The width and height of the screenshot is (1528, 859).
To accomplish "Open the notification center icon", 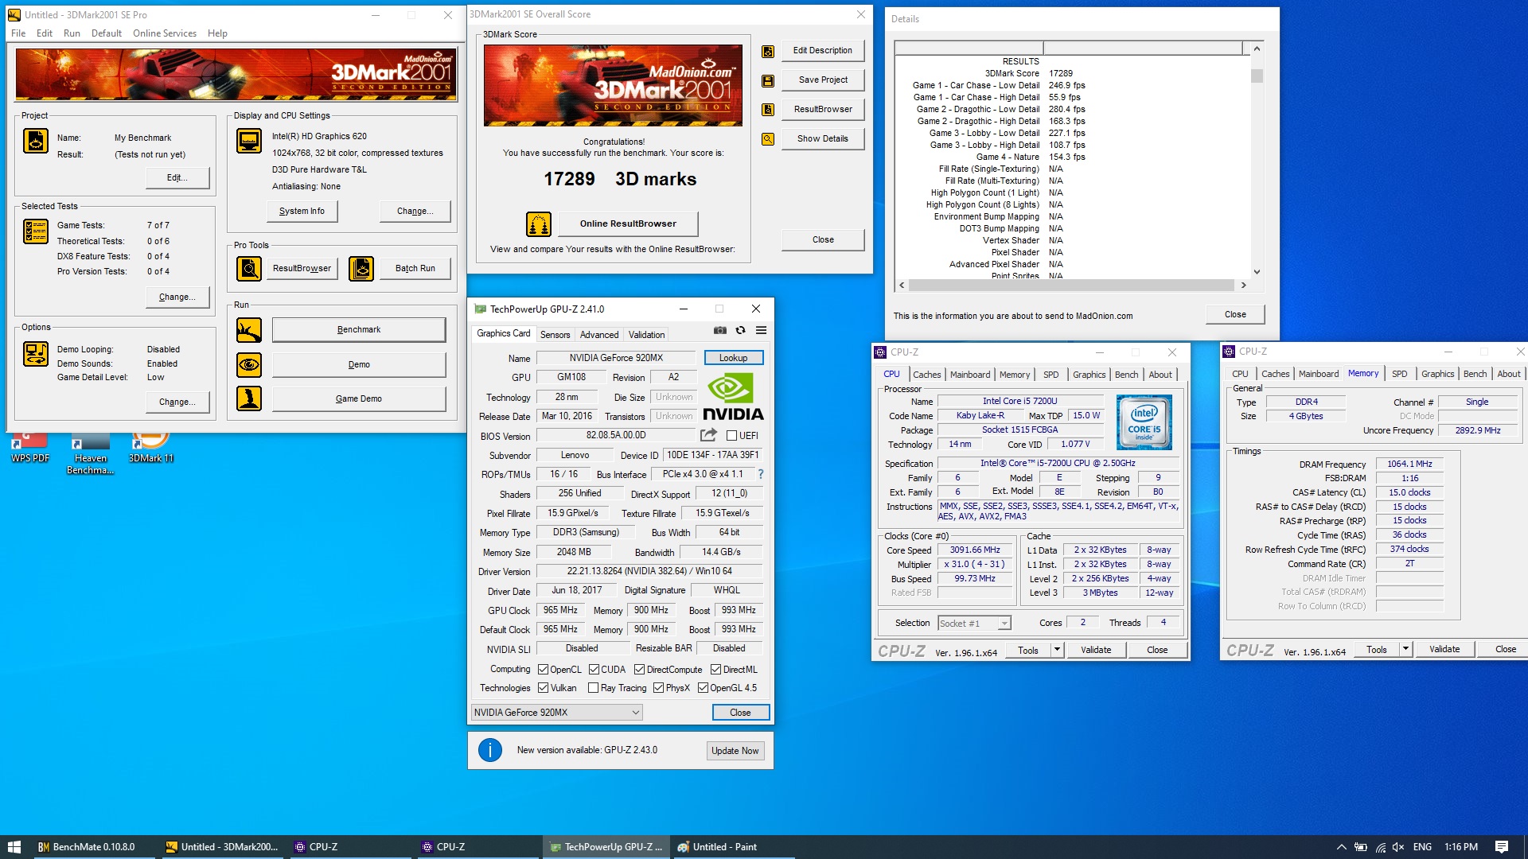I will 1502,847.
